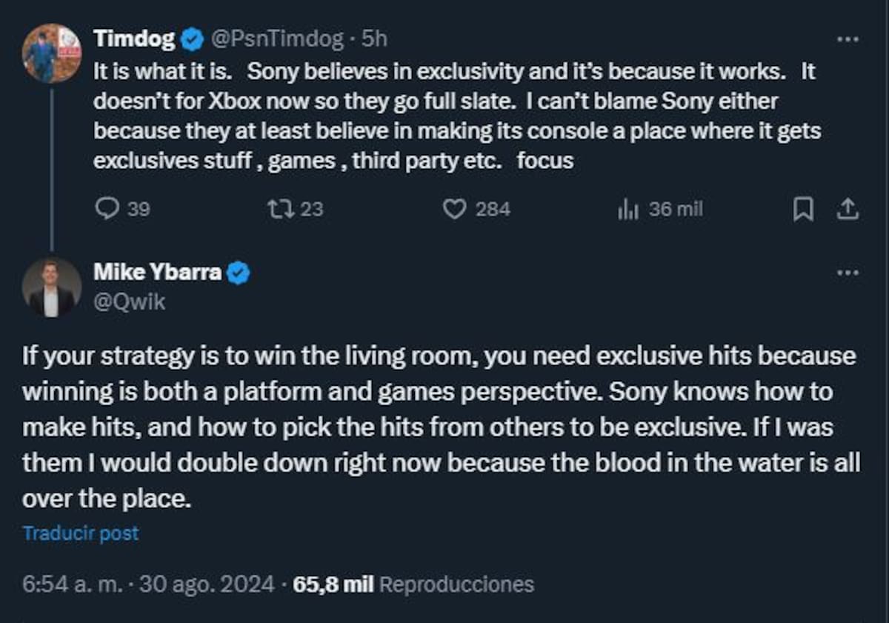
Task: Bookmark Timdog's post
Action: pos(803,210)
